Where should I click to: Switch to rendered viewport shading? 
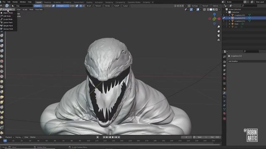coord(217,10)
